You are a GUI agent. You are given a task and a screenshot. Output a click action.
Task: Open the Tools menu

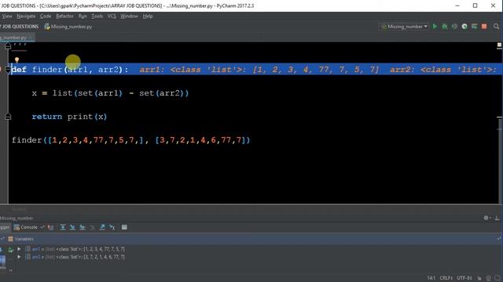[x=97, y=16]
